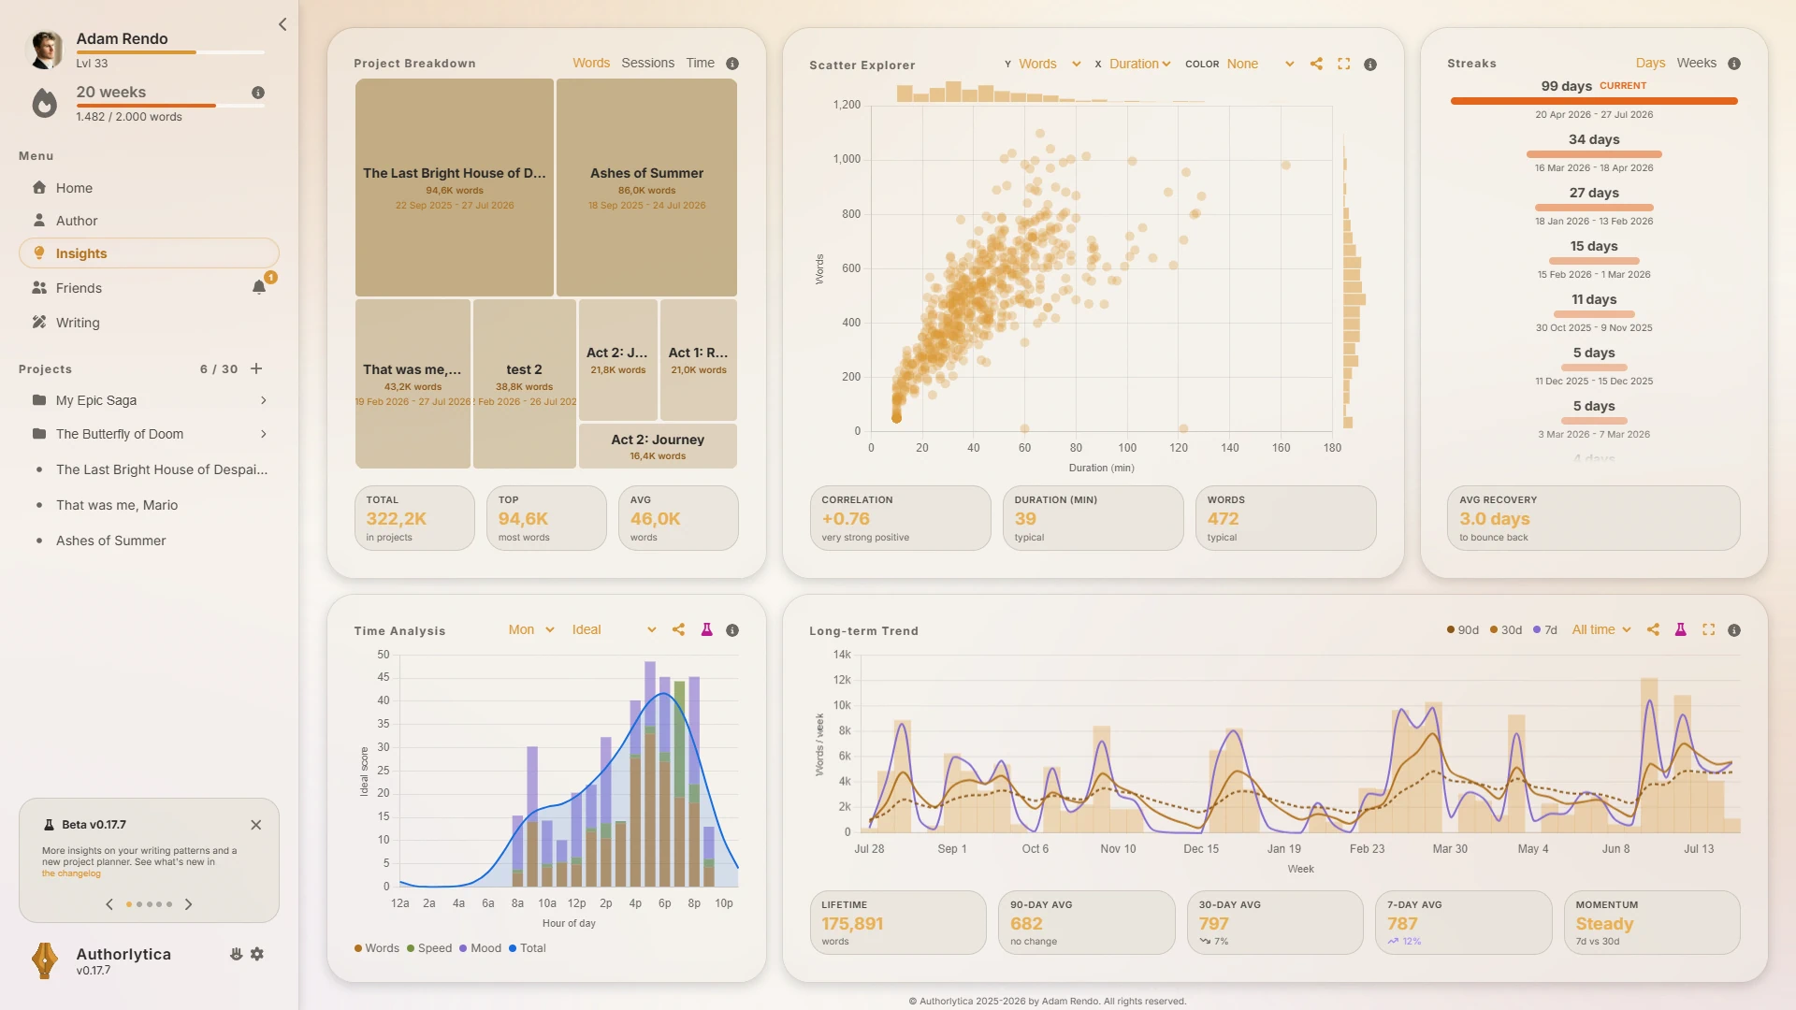This screenshot has height=1010, width=1796.
Task: Toggle the 30d trend line
Action: click(1506, 630)
